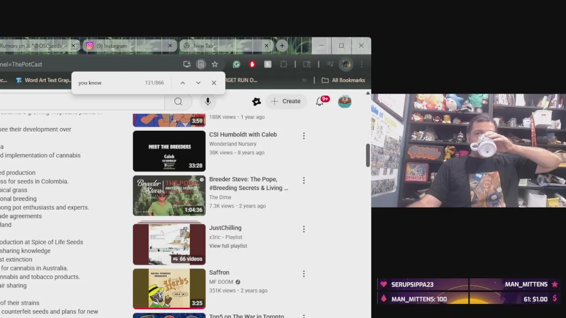
Task: Open the All Bookmarks folder
Action: tap(343, 80)
